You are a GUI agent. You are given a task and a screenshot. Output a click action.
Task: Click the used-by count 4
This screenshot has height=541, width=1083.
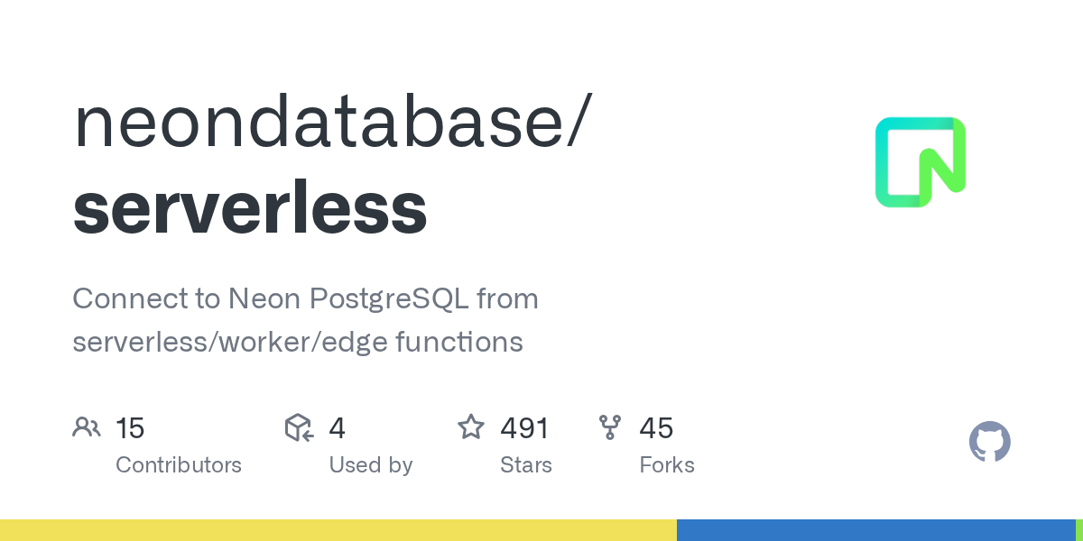point(337,428)
